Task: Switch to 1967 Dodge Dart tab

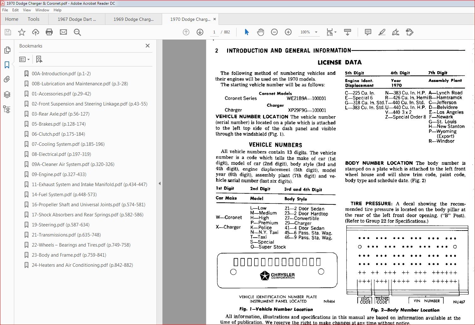Action: click(x=77, y=19)
